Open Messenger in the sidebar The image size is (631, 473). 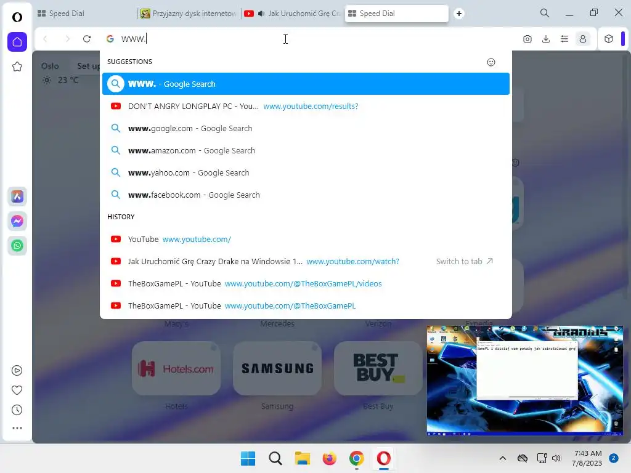[17, 221]
